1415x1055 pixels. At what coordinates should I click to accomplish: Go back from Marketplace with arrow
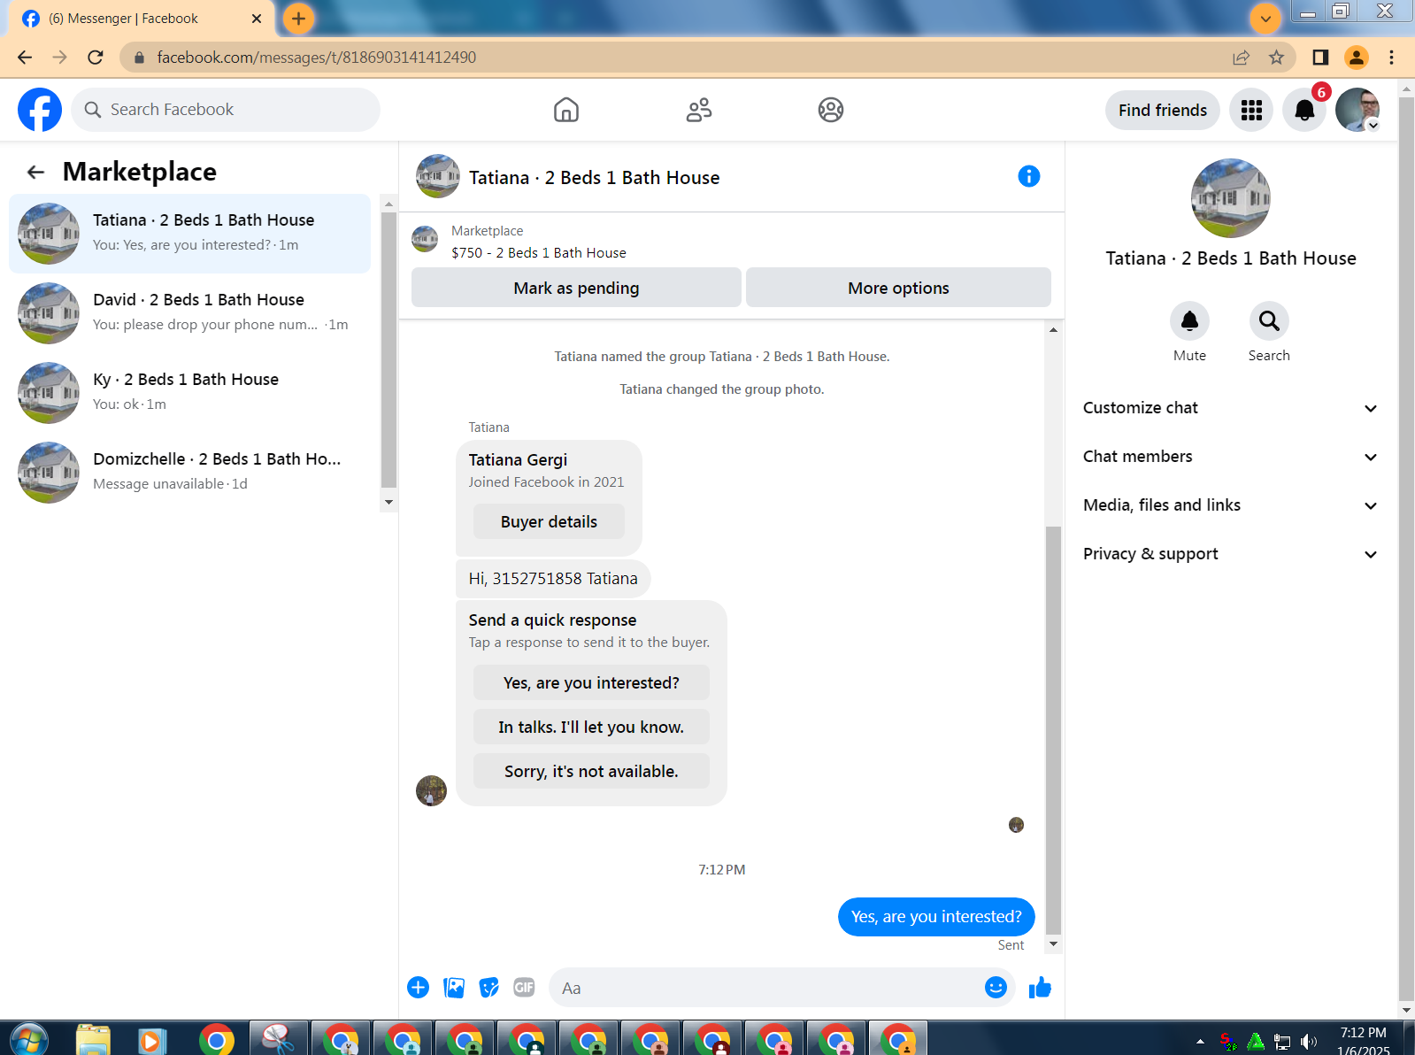[35, 172]
